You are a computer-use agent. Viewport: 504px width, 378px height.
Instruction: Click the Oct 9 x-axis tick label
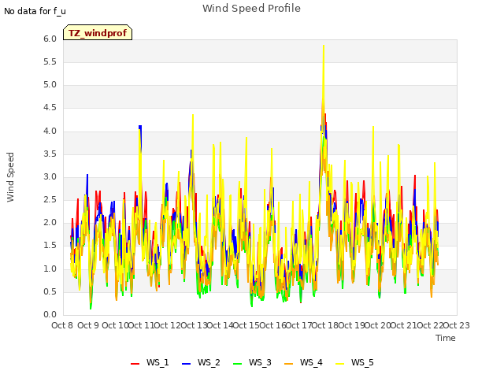click(x=88, y=325)
